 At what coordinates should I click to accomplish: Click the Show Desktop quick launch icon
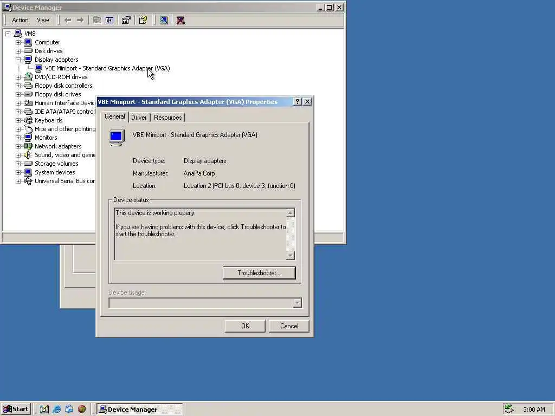44,409
